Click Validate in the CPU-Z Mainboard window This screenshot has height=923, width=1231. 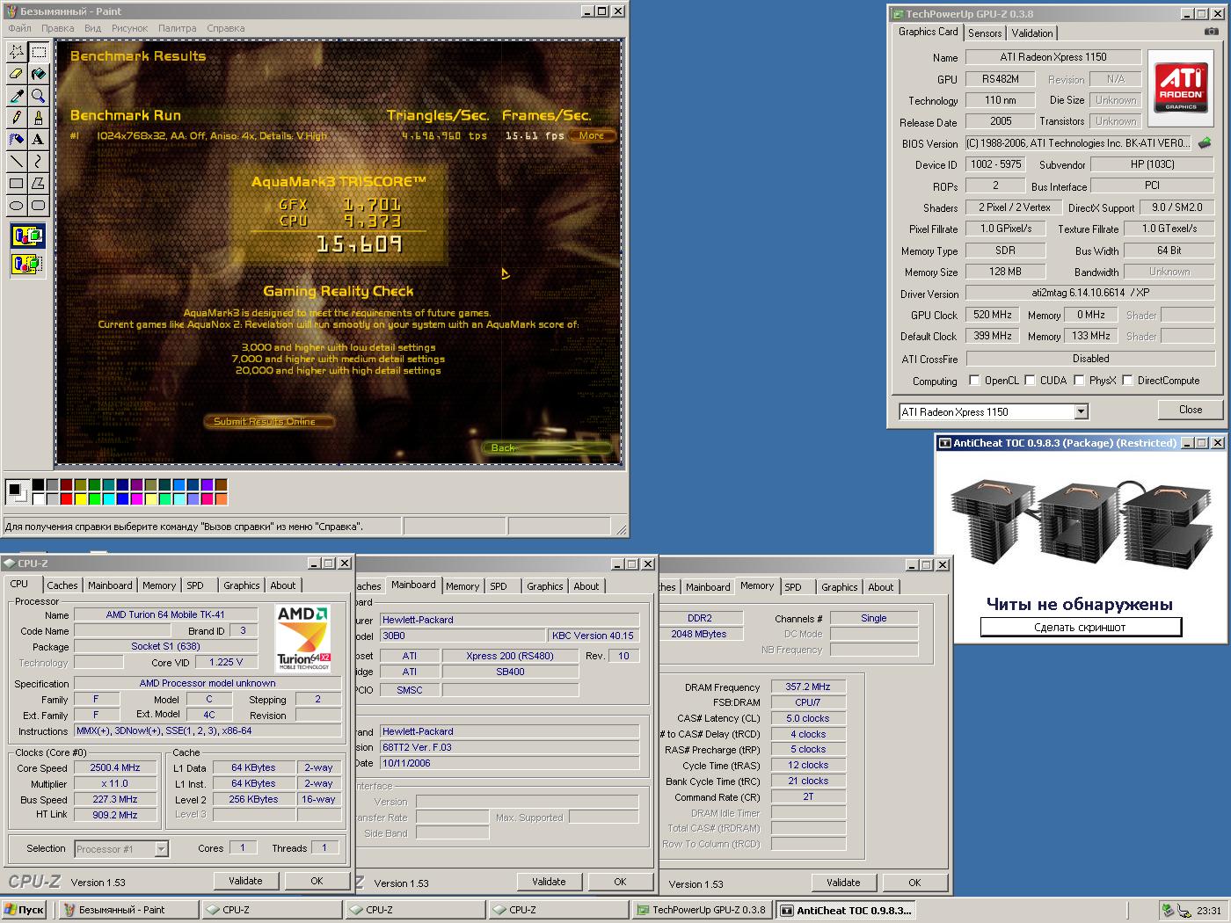click(x=549, y=882)
